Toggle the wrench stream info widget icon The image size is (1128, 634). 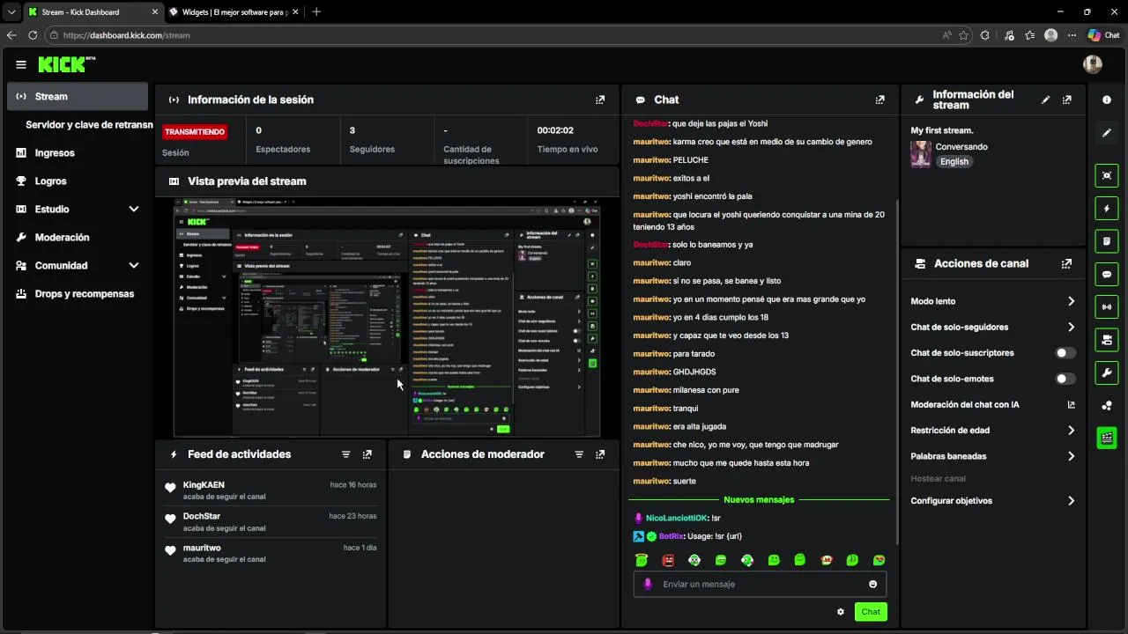pyautogui.click(x=1107, y=372)
